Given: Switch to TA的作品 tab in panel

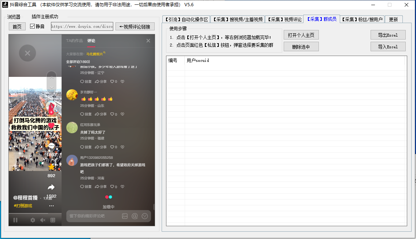Looking at the screenshot, I should click(x=74, y=41).
